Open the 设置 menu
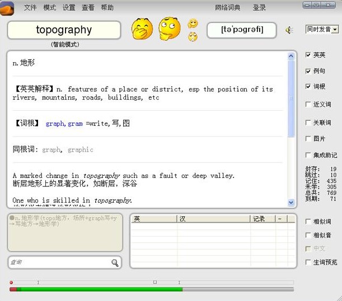 click(69, 8)
